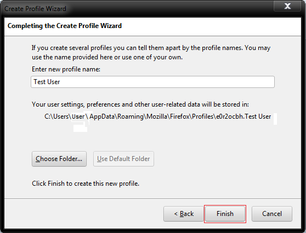The width and height of the screenshot is (306, 233).
Task: Click the C:\Users start of the path
Action: coord(56,116)
